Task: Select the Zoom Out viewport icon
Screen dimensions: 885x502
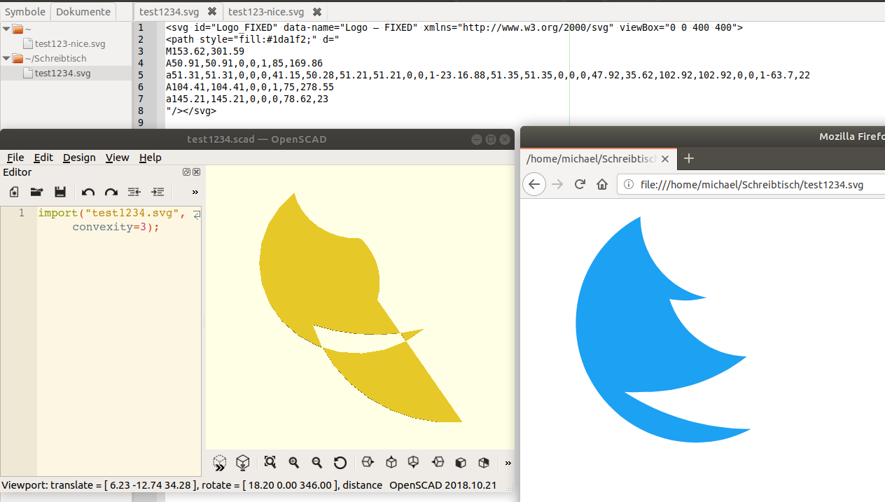Action: coord(316,463)
